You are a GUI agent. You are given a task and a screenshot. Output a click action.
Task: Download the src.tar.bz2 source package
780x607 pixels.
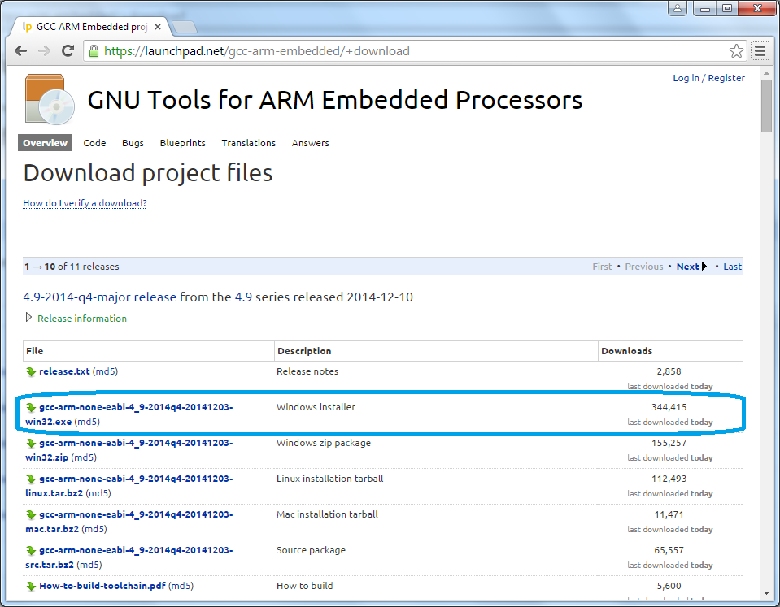(129, 557)
